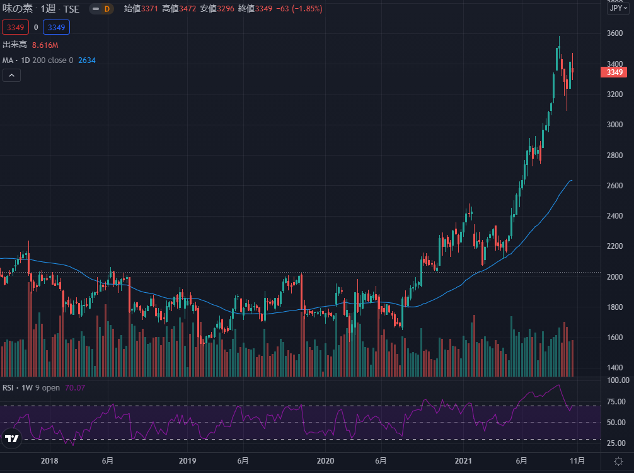Screen dimensions: 634x473
Task: Click the 75.00 RSI axis label
Action: 616,402
